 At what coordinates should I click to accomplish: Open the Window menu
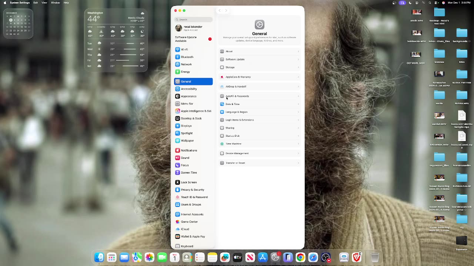pyautogui.click(x=55, y=3)
